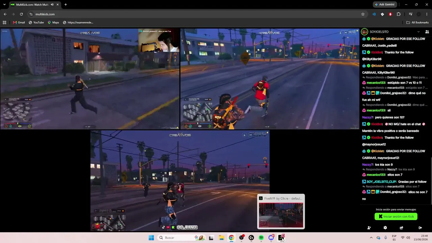Click username SOY_JOELSITO_CLIP in chat

[381, 182]
